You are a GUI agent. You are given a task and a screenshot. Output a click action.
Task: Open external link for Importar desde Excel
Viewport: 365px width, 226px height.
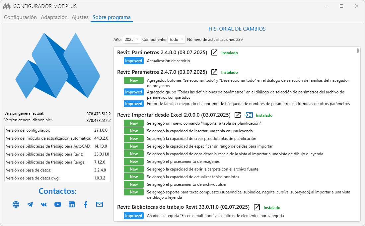(238, 115)
